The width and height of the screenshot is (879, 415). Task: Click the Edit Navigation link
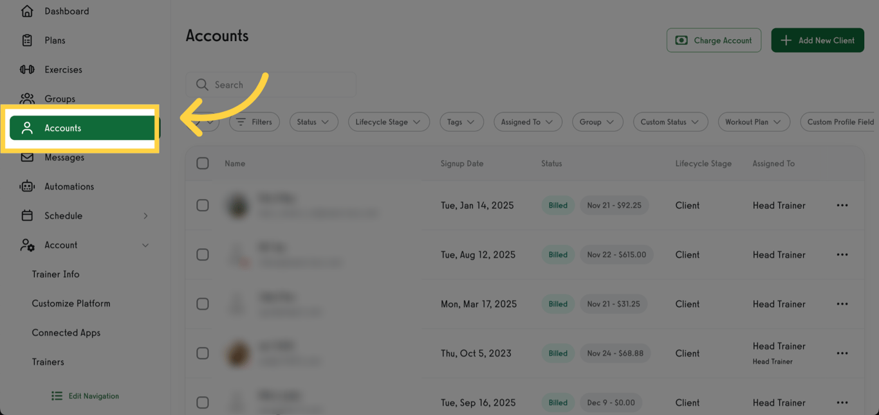[x=86, y=396]
